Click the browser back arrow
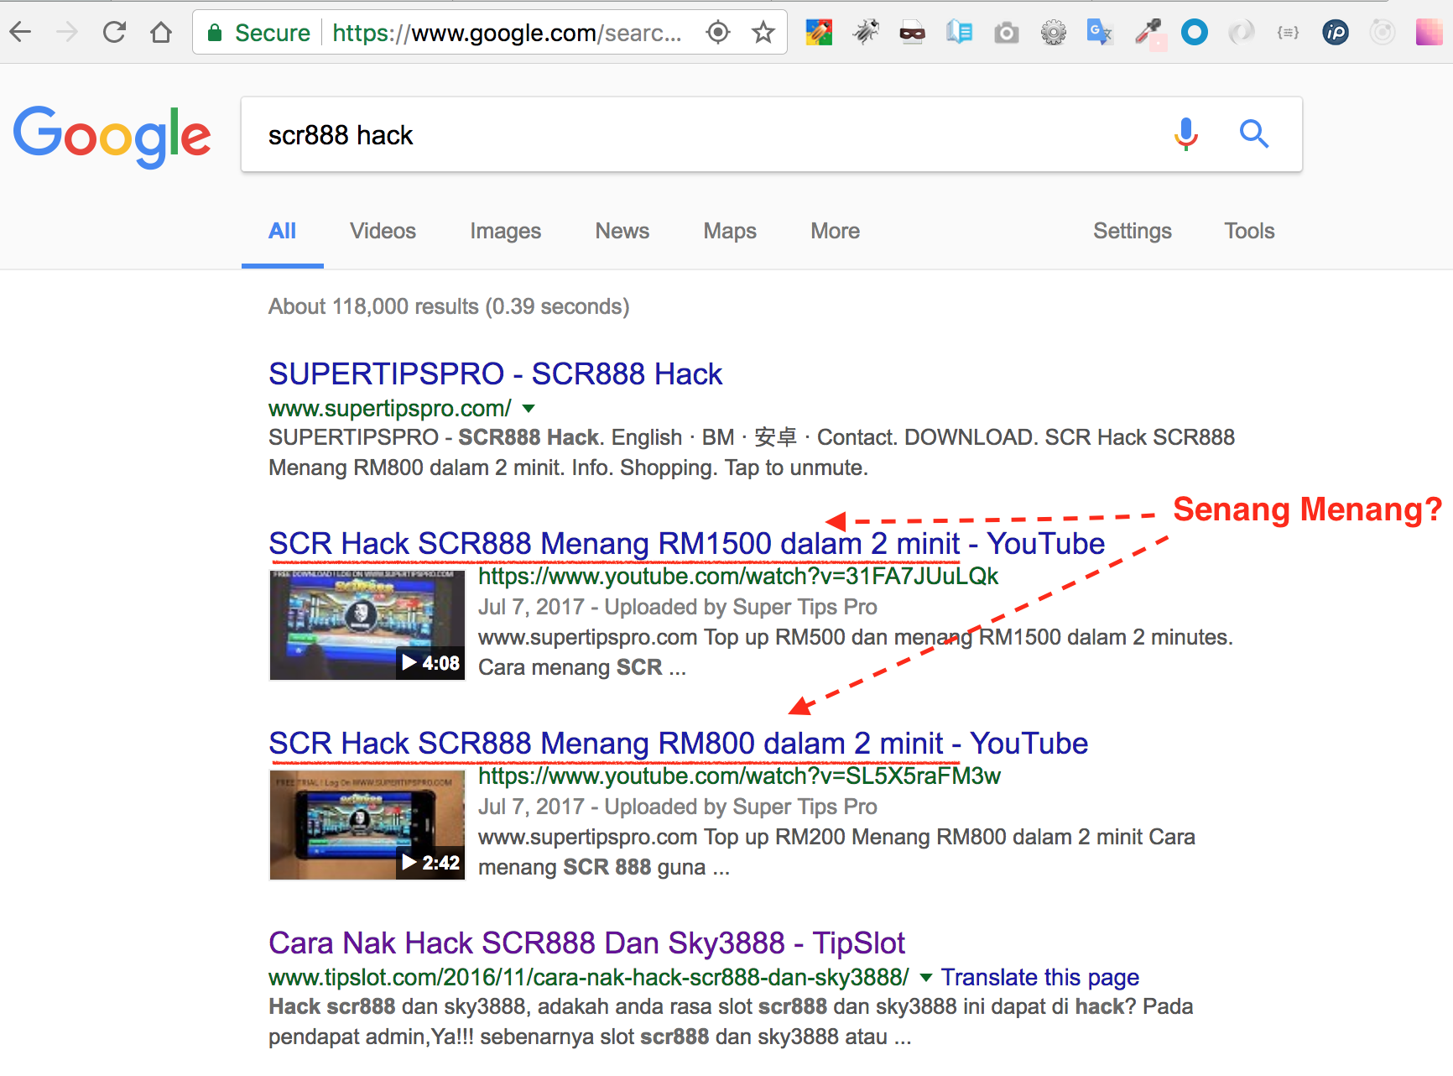 (x=20, y=33)
